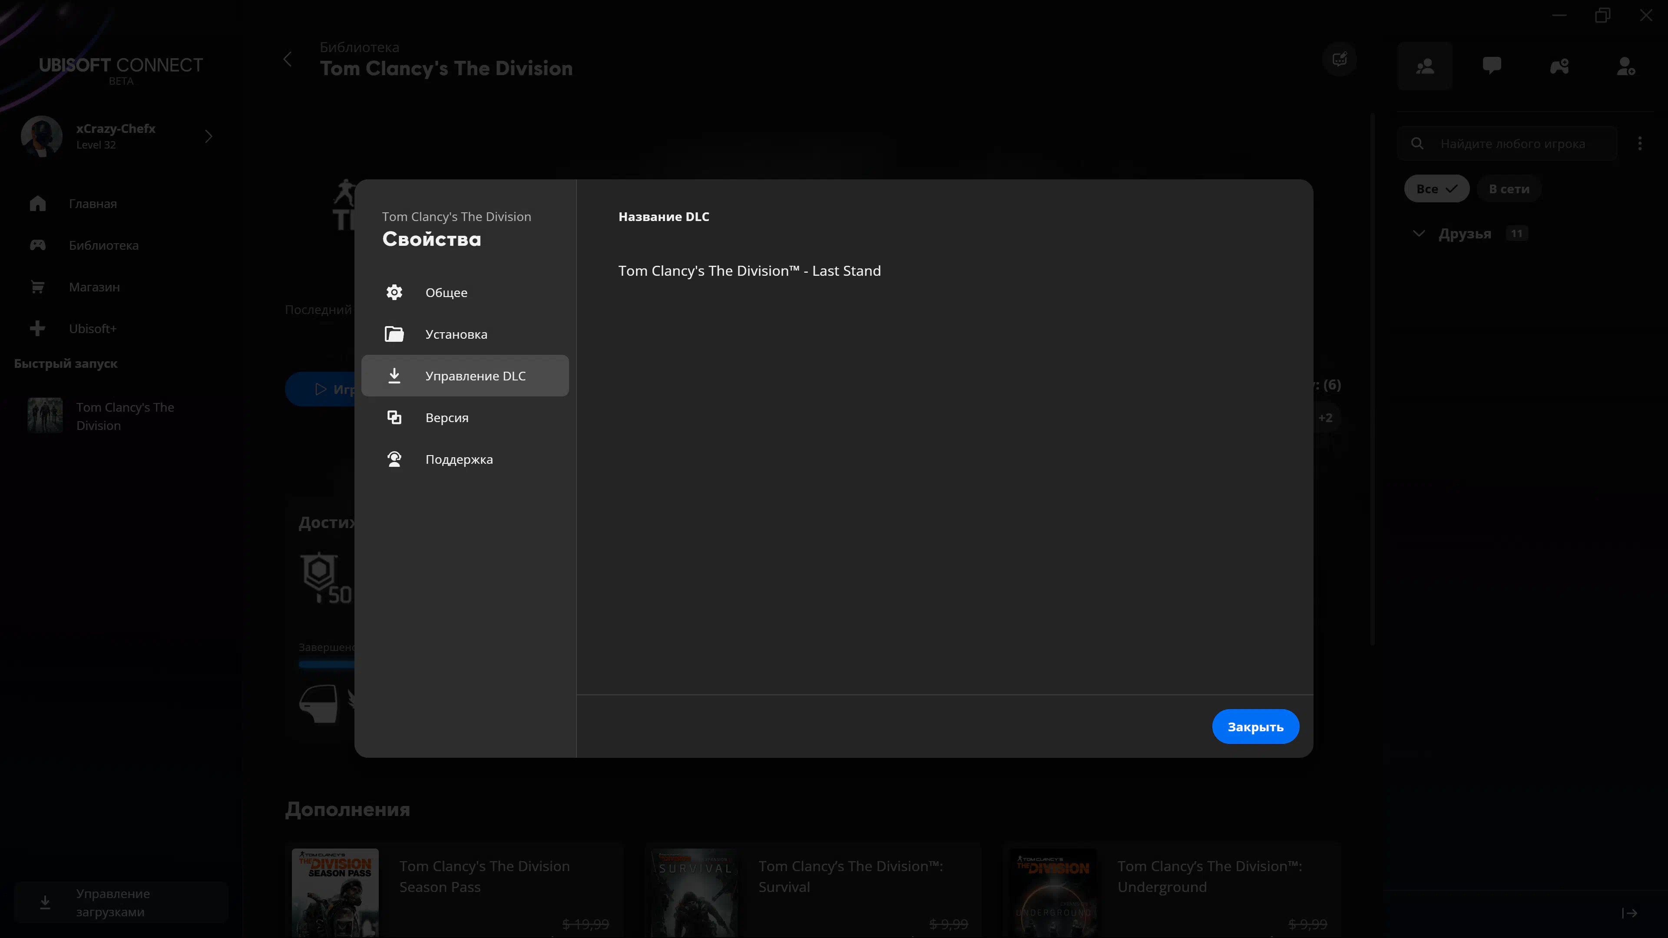Viewport: 1668px width, 938px height.
Task: Open the chat messages icon
Action: [1492, 66]
